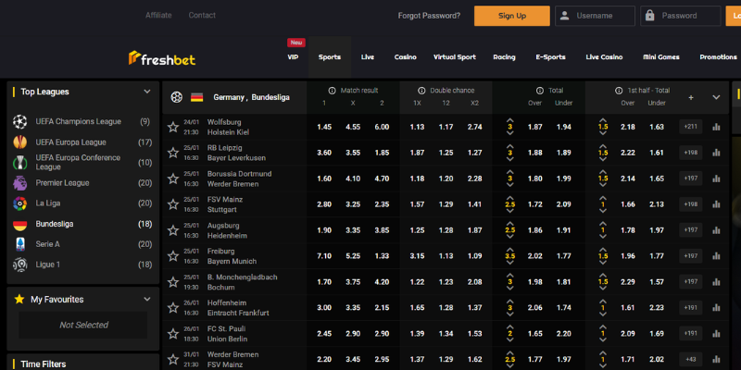Star the RB Leipzig vs Leverkusen match

(x=173, y=153)
